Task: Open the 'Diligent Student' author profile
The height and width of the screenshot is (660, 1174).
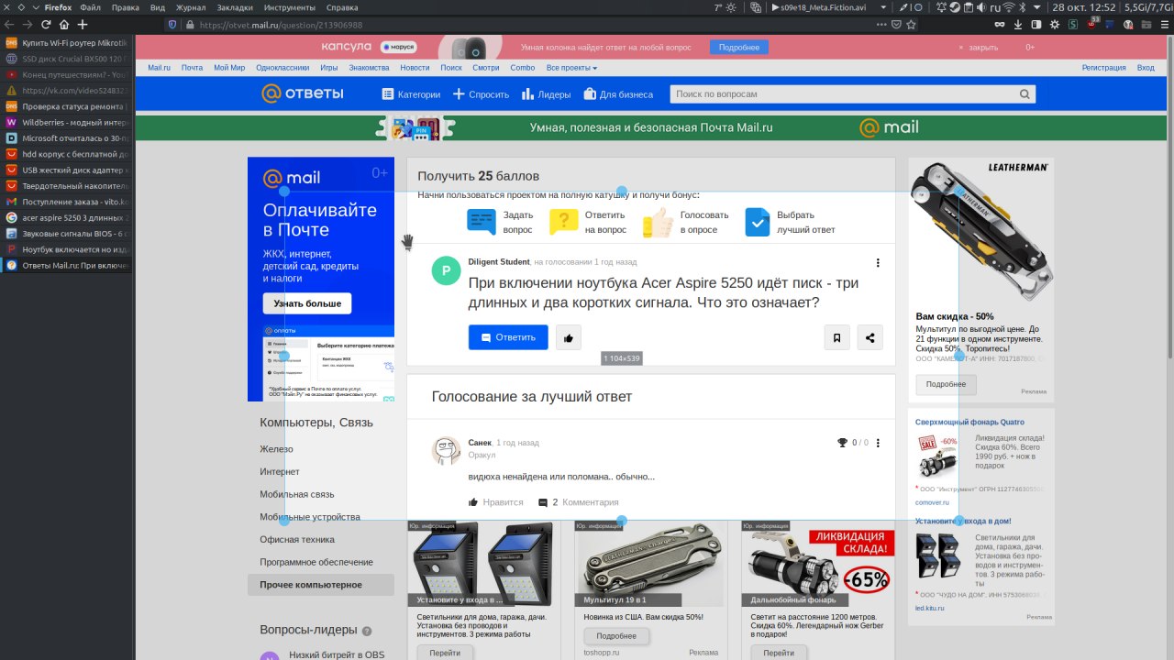Action: [499, 262]
